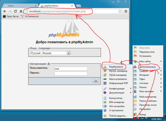Switch to the itrem tab
166x121 pixels.
[21, 6]
